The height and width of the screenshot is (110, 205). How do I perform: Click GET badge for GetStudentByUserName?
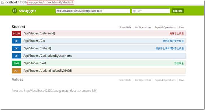[16, 56]
